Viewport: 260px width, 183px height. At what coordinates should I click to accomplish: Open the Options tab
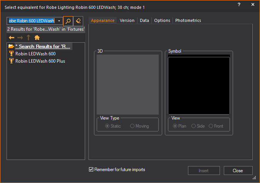(162, 20)
